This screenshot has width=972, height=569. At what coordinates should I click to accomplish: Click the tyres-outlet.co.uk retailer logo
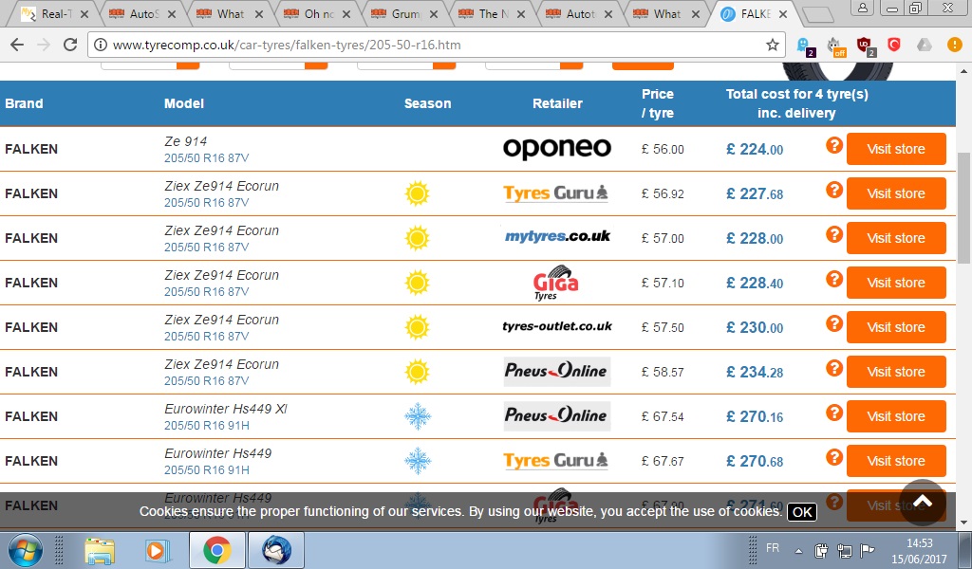coord(556,326)
